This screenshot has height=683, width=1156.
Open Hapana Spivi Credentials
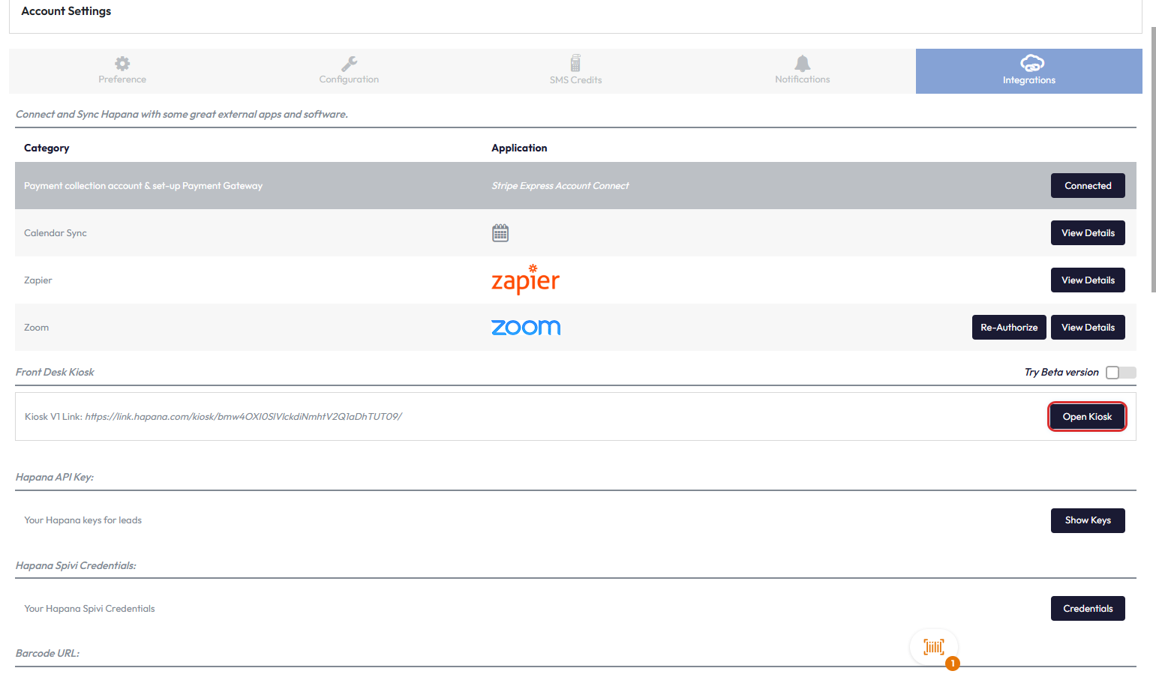[1088, 609]
